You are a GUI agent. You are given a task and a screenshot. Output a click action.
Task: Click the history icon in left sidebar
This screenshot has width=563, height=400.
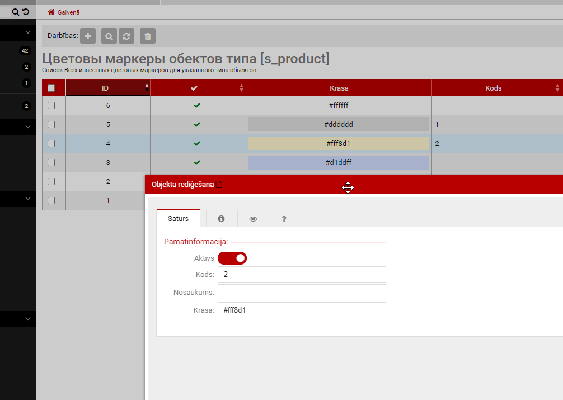pos(26,12)
